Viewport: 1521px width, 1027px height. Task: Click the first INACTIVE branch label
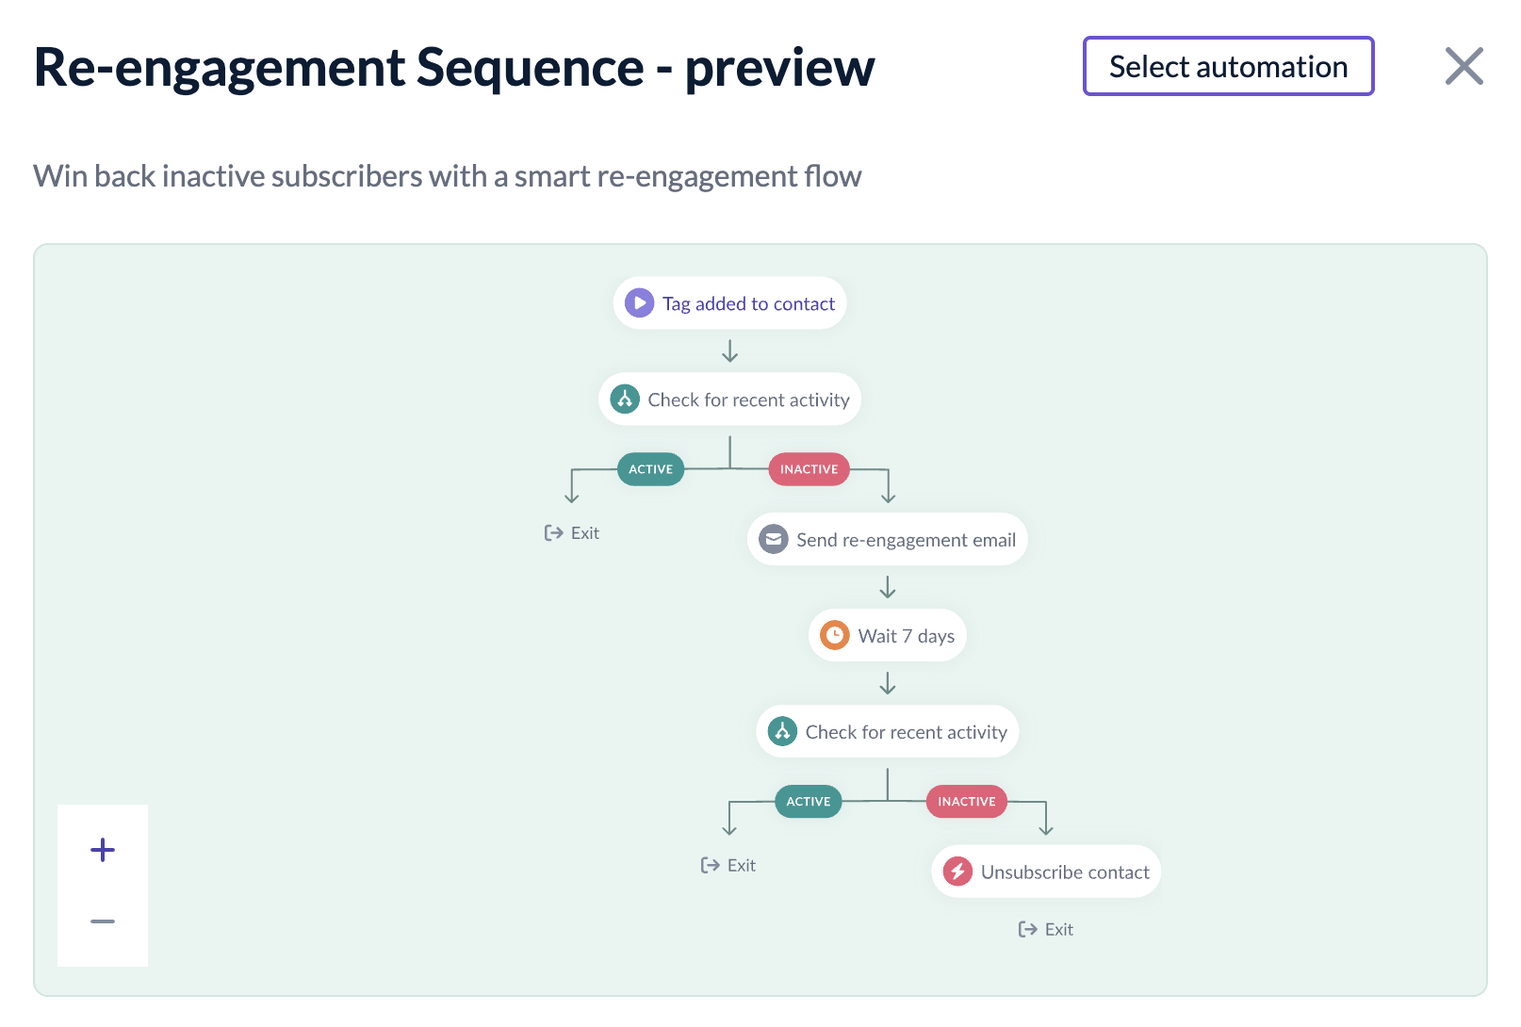[809, 469]
